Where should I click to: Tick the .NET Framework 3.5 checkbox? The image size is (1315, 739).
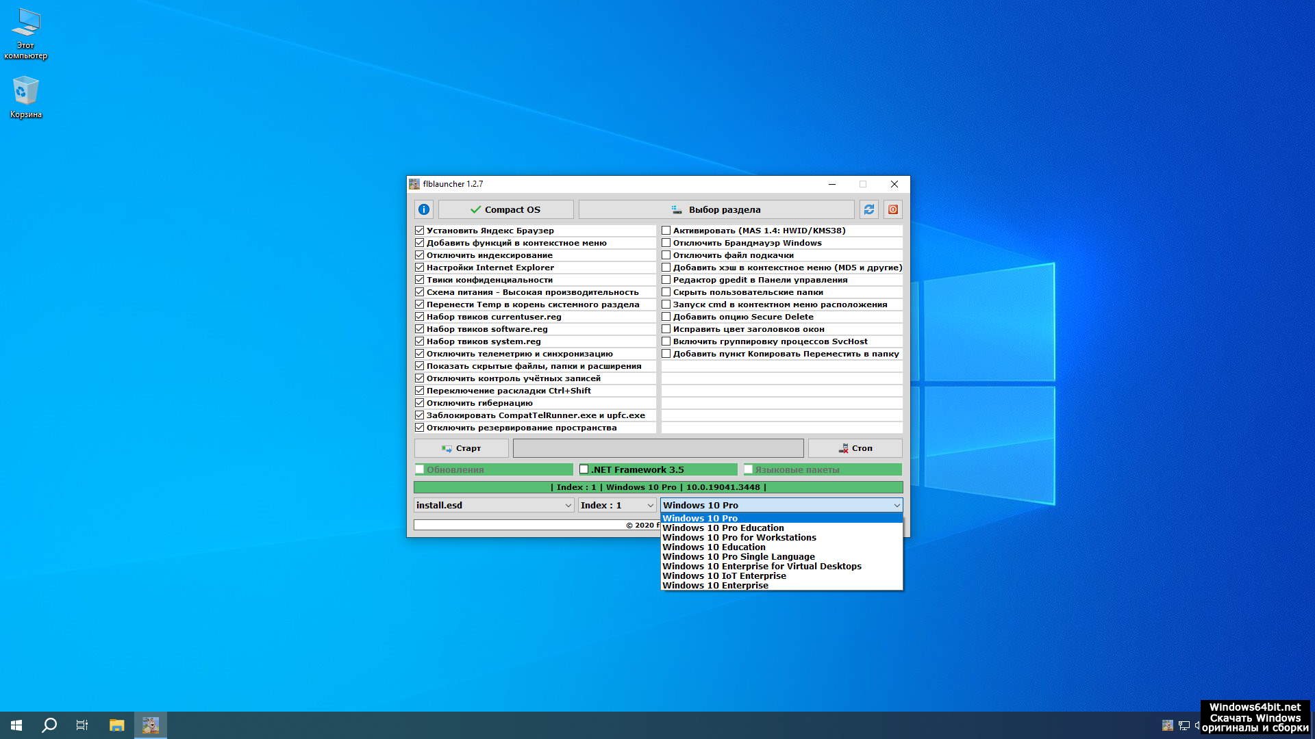584,469
